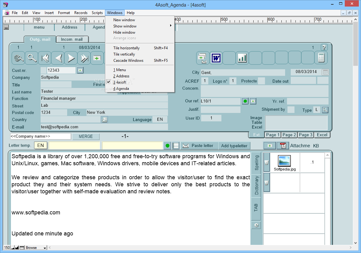Select Outg. mail tab
This screenshot has height=253, width=361.
(x=40, y=39)
